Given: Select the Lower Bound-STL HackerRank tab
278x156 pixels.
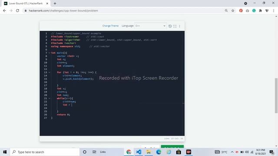Looking at the screenshot, I should coord(26,3).
